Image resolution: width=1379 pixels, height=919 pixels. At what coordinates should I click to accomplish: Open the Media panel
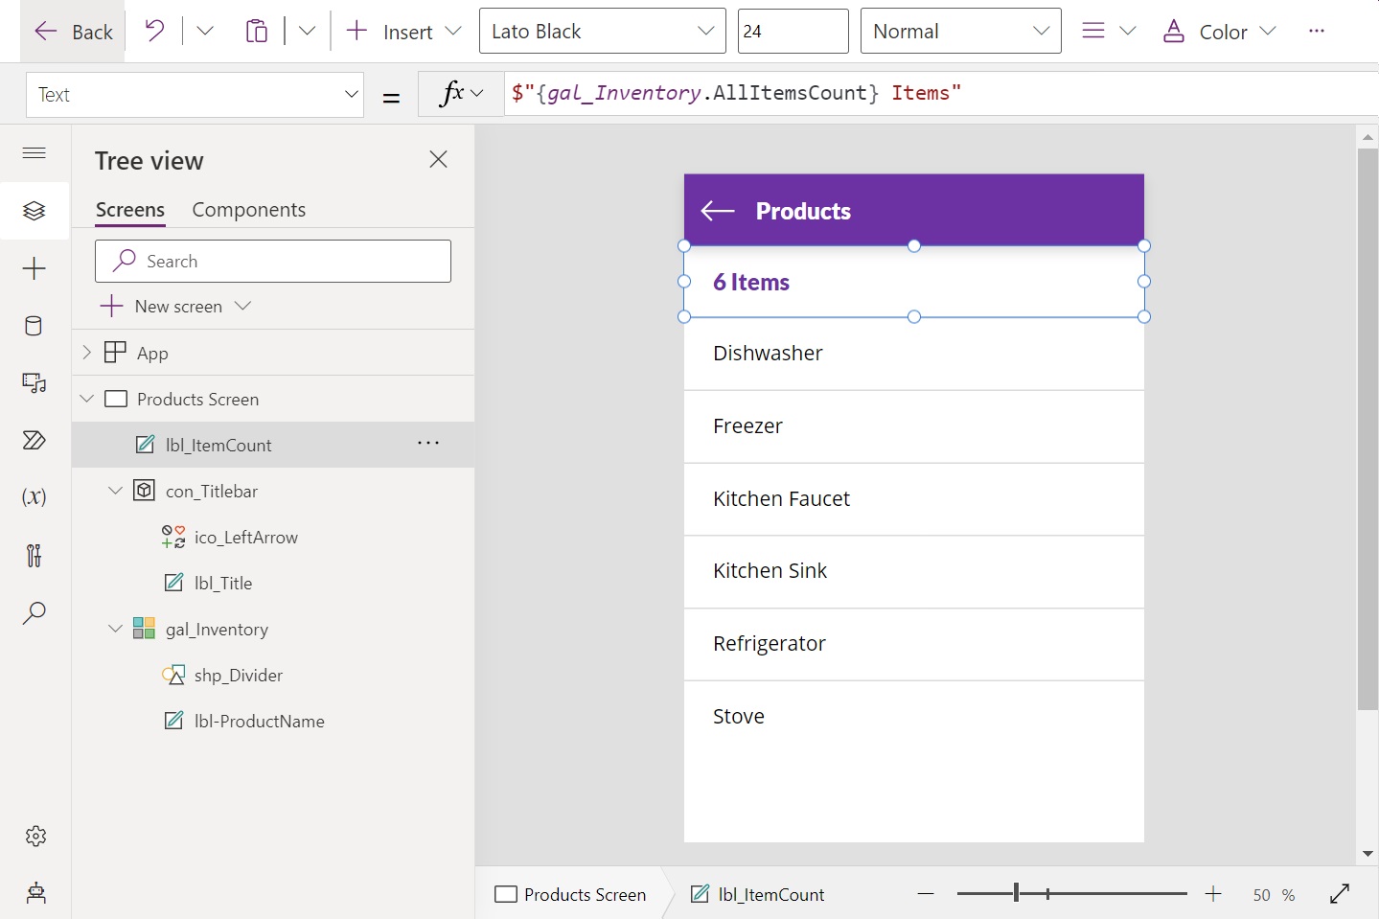point(34,383)
